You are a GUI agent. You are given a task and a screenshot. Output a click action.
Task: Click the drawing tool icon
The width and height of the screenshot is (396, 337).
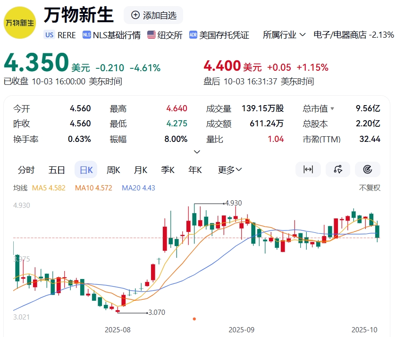coord(338,169)
